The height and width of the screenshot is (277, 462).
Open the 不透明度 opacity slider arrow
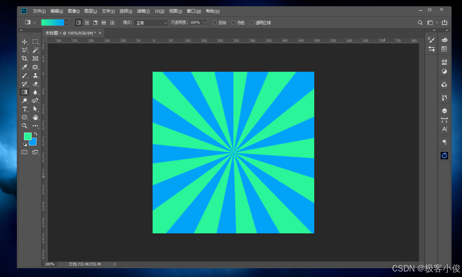pyautogui.click(x=205, y=23)
